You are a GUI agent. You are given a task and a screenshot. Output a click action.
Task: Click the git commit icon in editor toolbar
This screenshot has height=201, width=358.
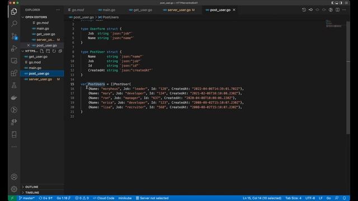point(311,10)
